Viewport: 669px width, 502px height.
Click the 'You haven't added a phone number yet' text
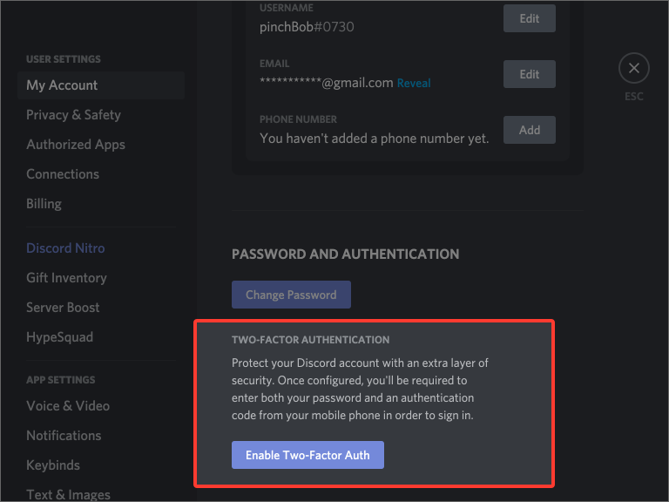click(375, 139)
